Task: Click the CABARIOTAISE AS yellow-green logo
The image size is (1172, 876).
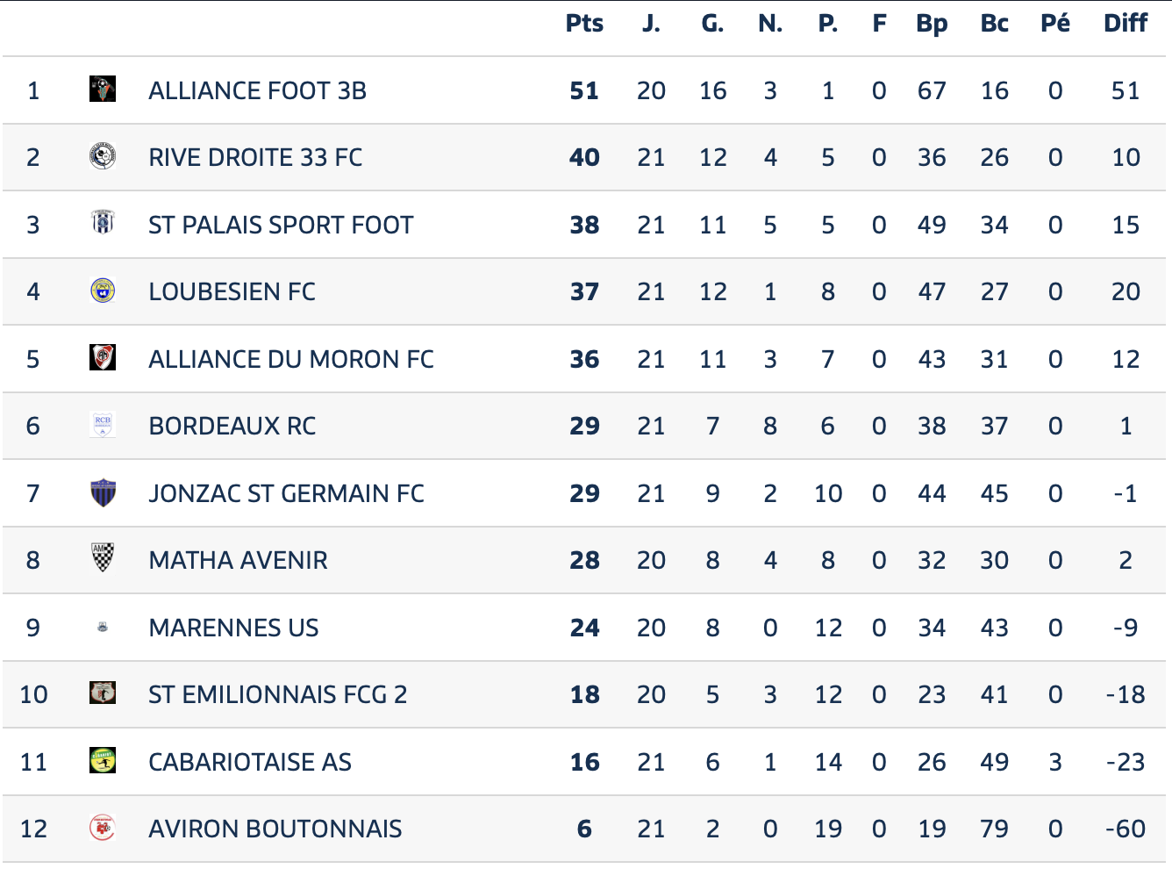Action: (103, 760)
